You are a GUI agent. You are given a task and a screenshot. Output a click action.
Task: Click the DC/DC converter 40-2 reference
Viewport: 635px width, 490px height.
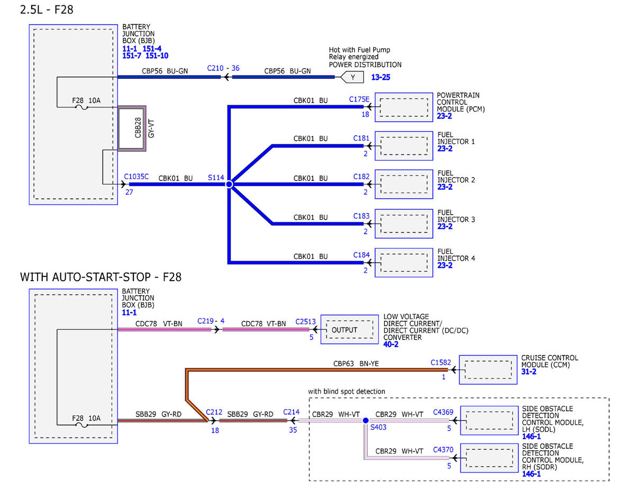pos(391,344)
